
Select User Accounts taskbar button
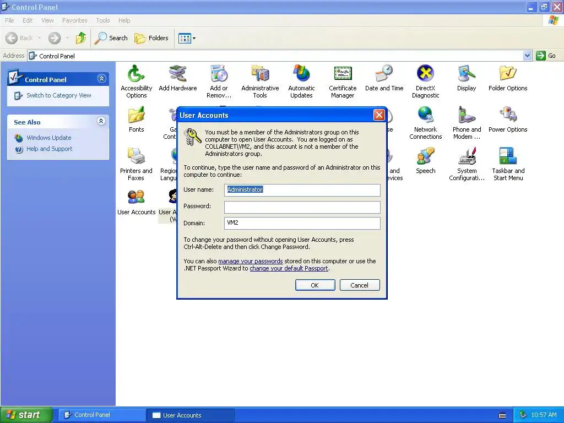pyautogui.click(x=191, y=415)
